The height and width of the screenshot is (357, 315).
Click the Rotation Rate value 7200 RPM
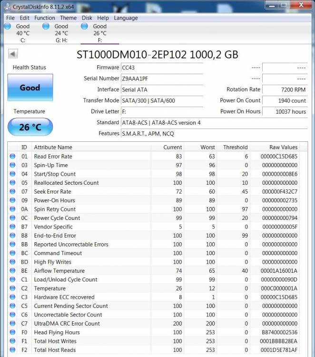pyautogui.click(x=285, y=89)
